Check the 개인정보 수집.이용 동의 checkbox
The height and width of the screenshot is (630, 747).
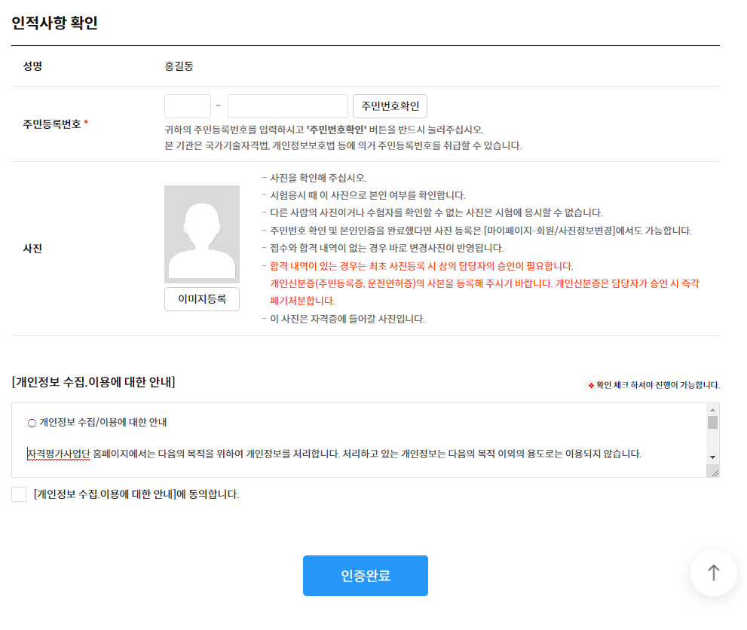pos(19,494)
